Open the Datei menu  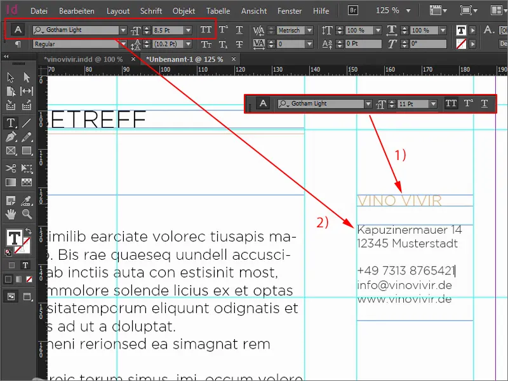39,11
